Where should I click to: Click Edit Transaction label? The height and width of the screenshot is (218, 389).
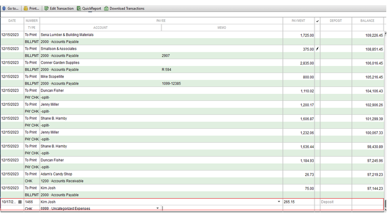click(x=62, y=9)
